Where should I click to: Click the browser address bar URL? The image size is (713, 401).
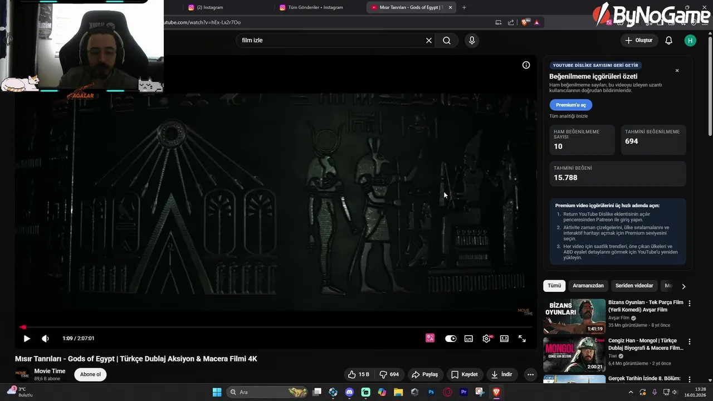[202, 22]
